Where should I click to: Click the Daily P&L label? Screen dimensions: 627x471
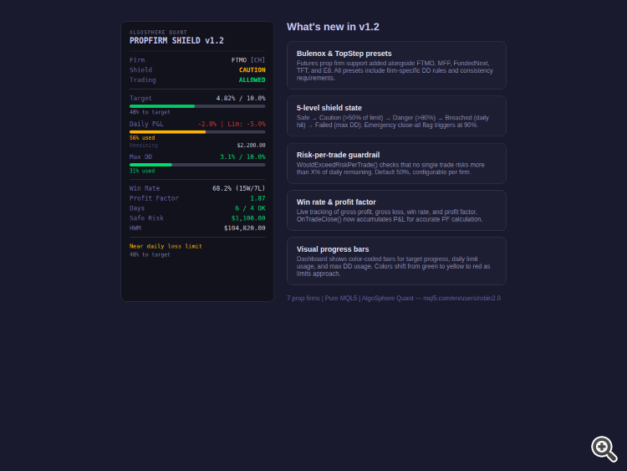coord(146,124)
